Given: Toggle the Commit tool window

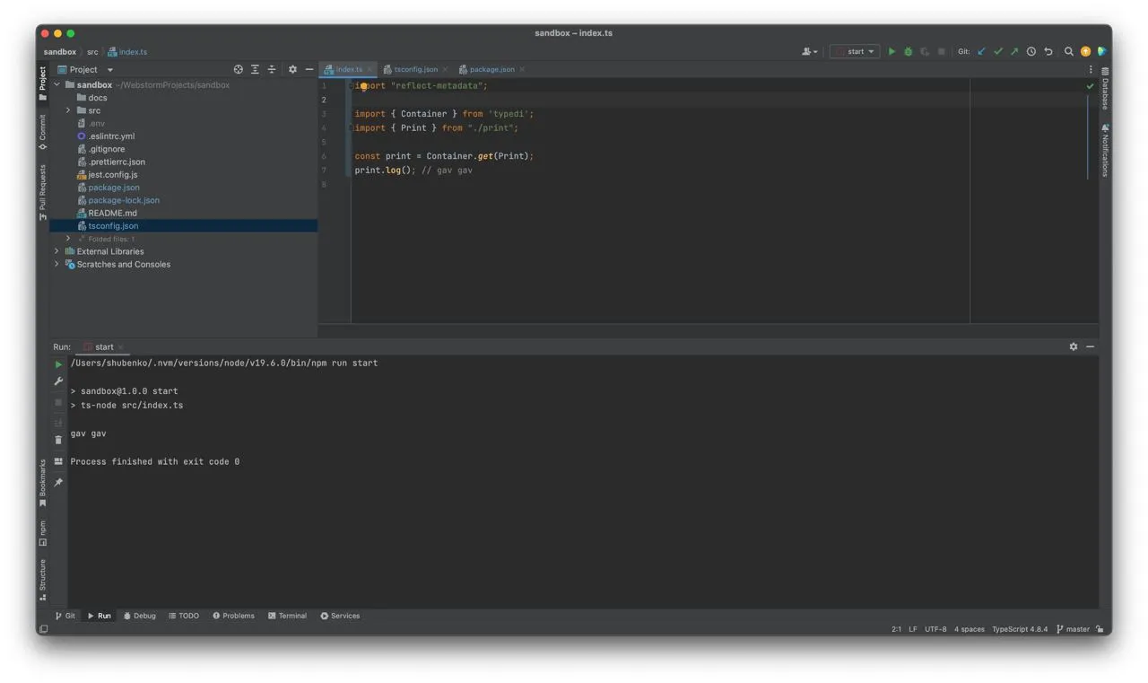Looking at the screenshot, I should (42, 132).
